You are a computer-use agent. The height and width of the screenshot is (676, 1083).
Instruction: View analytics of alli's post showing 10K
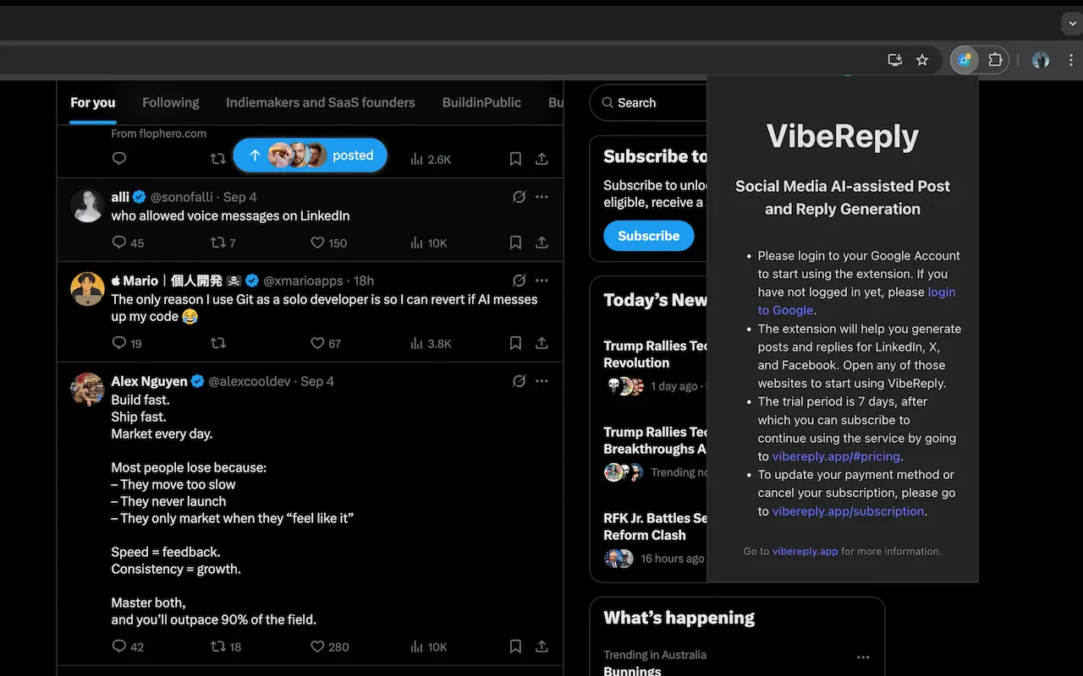click(428, 243)
